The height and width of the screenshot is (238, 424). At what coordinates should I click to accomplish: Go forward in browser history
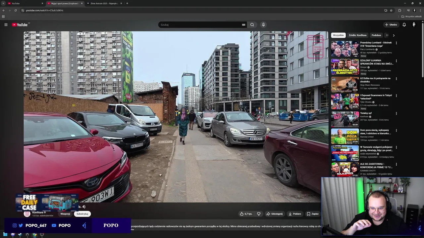[9, 10]
